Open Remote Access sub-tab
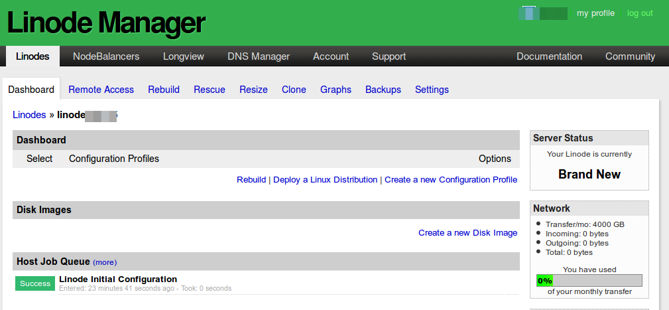The image size is (669, 310). pyautogui.click(x=101, y=90)
